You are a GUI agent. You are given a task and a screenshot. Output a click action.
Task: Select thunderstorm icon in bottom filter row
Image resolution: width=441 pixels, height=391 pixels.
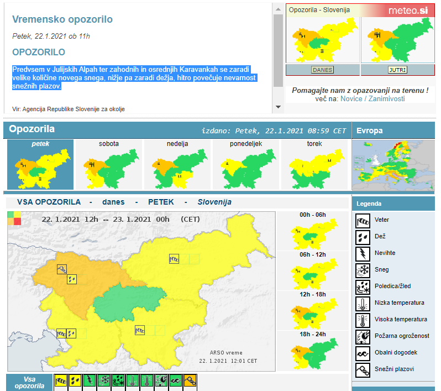[x=90, y=381]
